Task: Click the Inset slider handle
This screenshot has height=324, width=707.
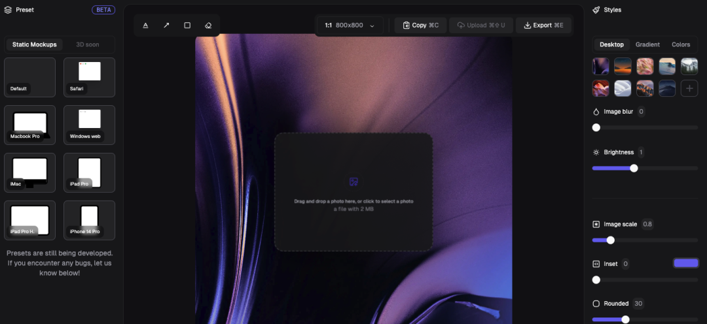Action: (596, 280)
